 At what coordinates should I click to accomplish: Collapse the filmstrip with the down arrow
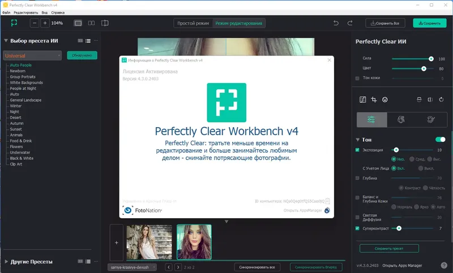click(x=226, y=222)
